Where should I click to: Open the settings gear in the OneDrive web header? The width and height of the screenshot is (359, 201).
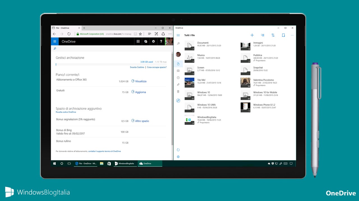tap(153, 41)
